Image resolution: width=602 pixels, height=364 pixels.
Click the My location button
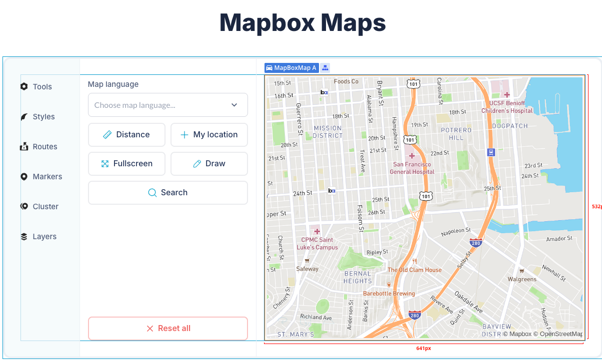click(209, 135)
